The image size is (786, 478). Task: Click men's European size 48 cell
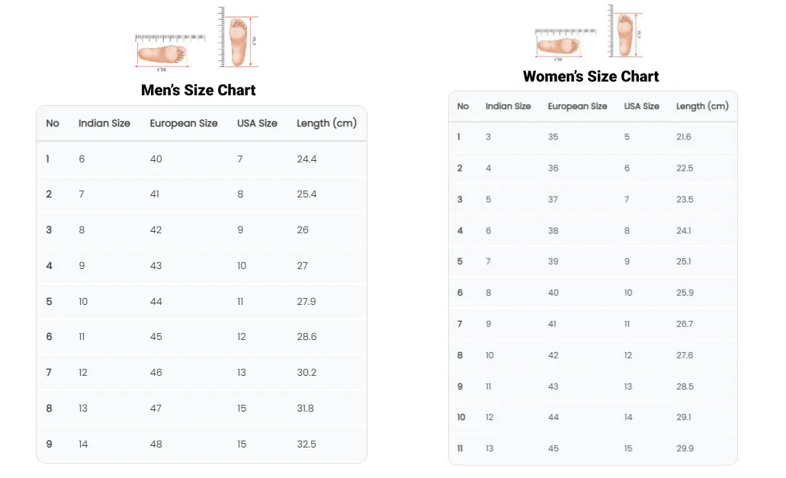click(x=156, y=444)
